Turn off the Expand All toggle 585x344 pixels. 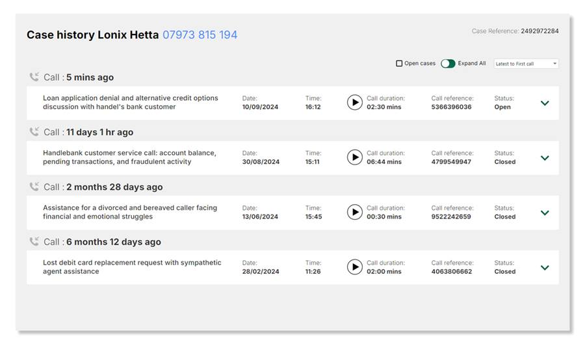point(448,64)
